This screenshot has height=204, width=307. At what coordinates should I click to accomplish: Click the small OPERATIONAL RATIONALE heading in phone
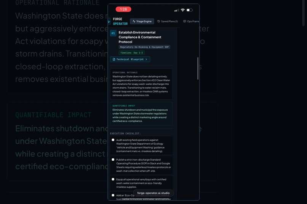pyautogui.click(x=125, y=73)
